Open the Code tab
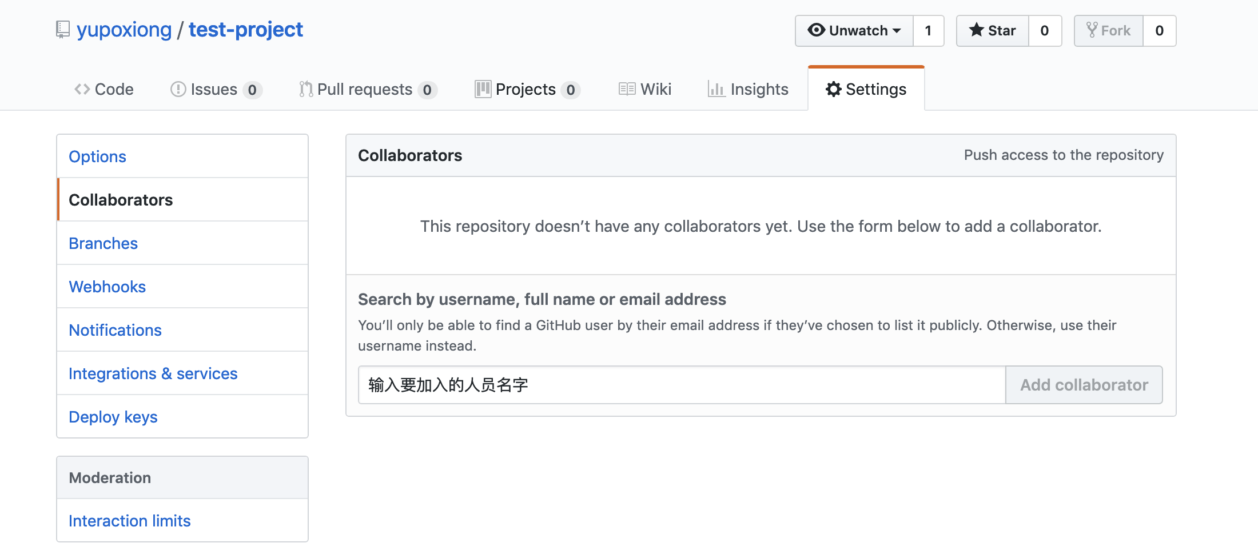1258x555 pixels. tap(104, 89)
